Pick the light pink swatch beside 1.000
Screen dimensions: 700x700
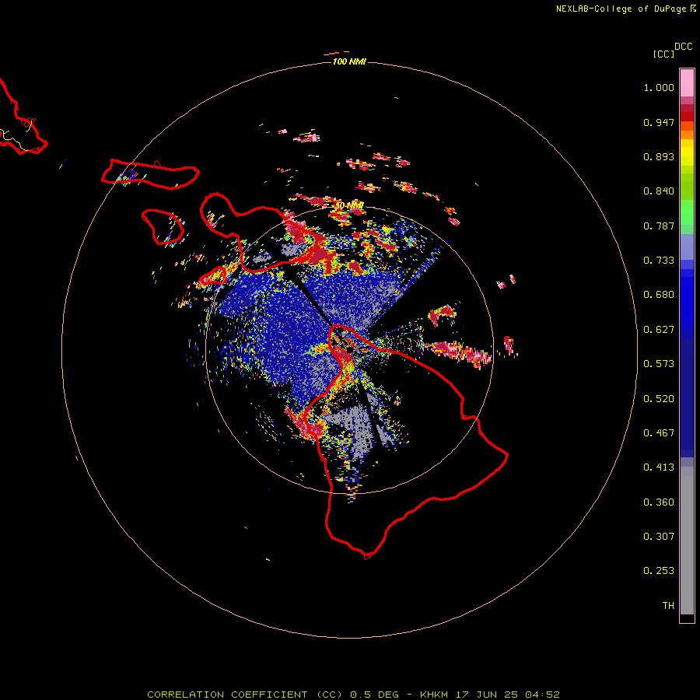click(x=687, y=83)
